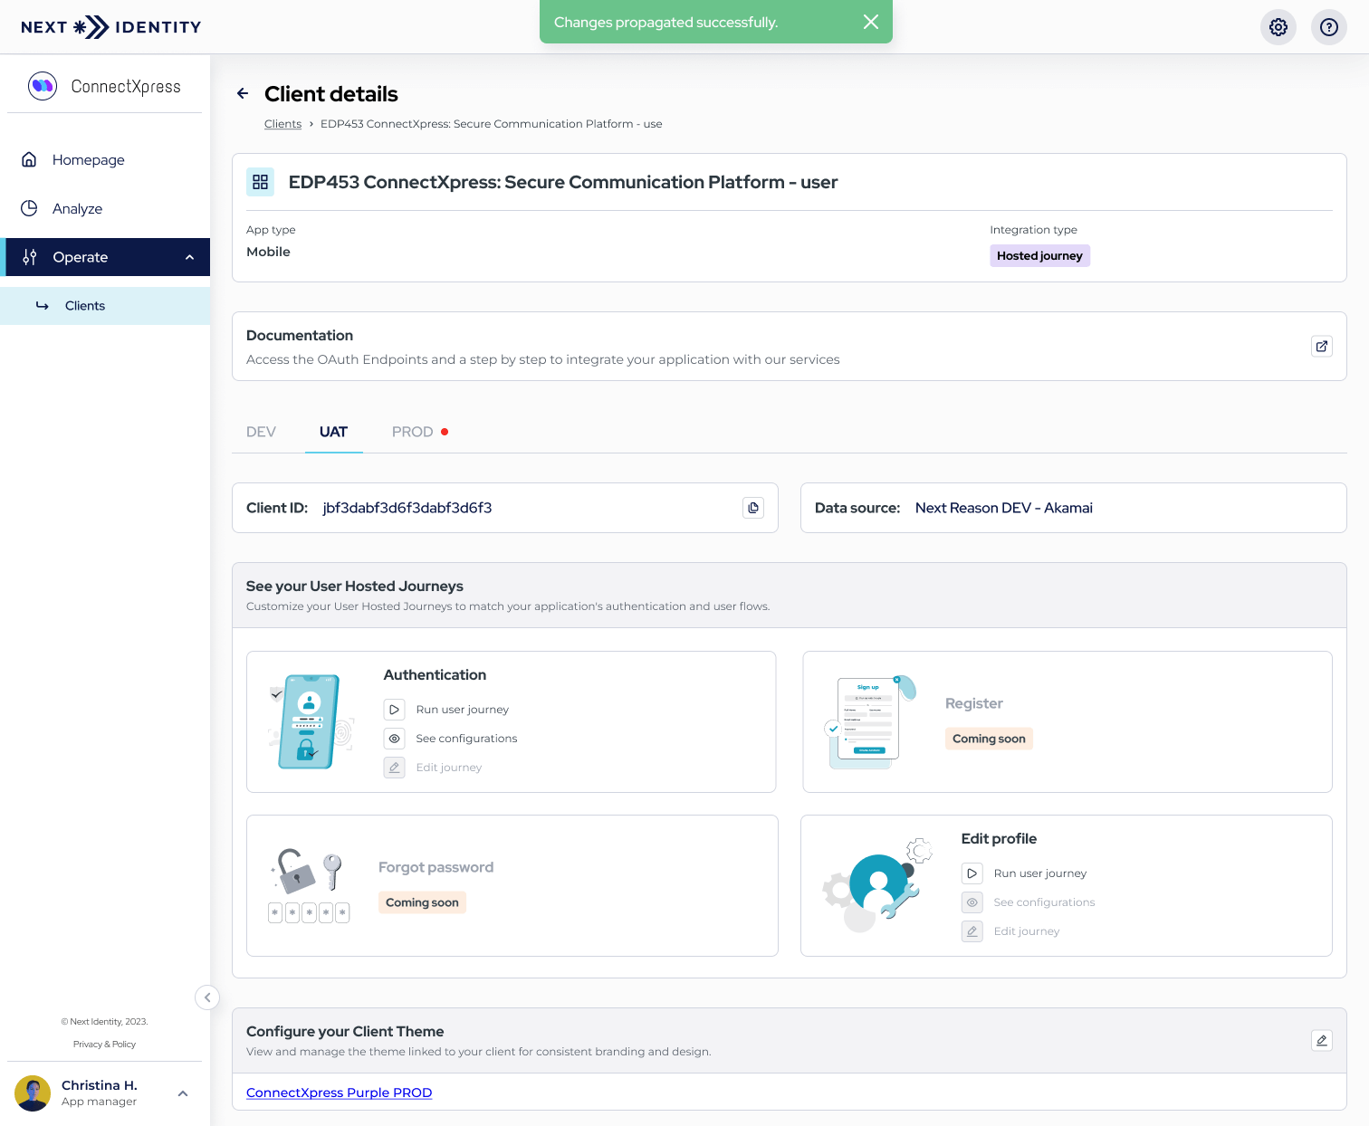Switch to the UAT tab
Viewport: 1369px width, 1126px height.
click(x=333, y=432)
